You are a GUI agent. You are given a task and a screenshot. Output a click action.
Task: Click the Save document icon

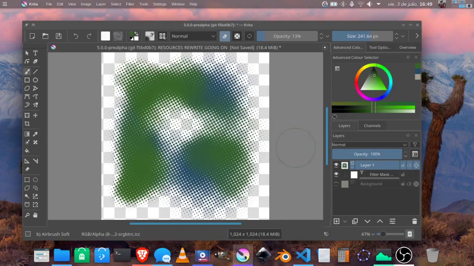tap(59, 36)
